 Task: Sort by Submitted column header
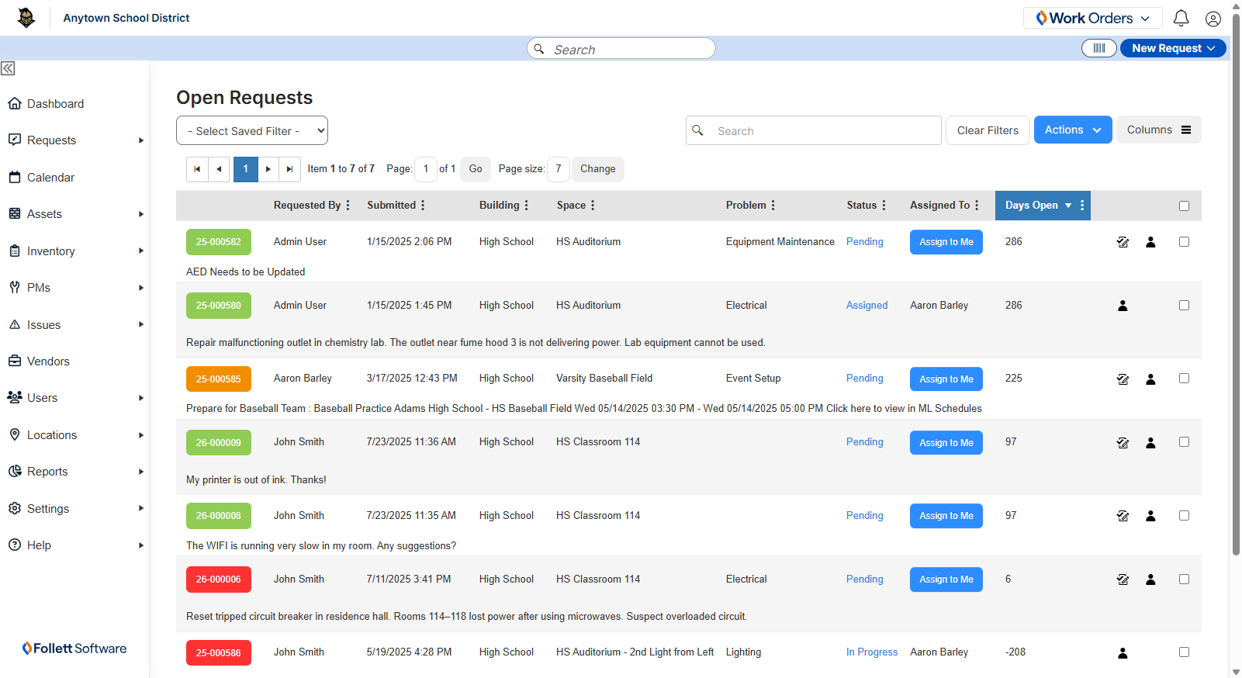point(391,205)
